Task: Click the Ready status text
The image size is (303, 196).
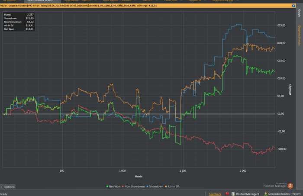Action: click(x=3, y=194)
